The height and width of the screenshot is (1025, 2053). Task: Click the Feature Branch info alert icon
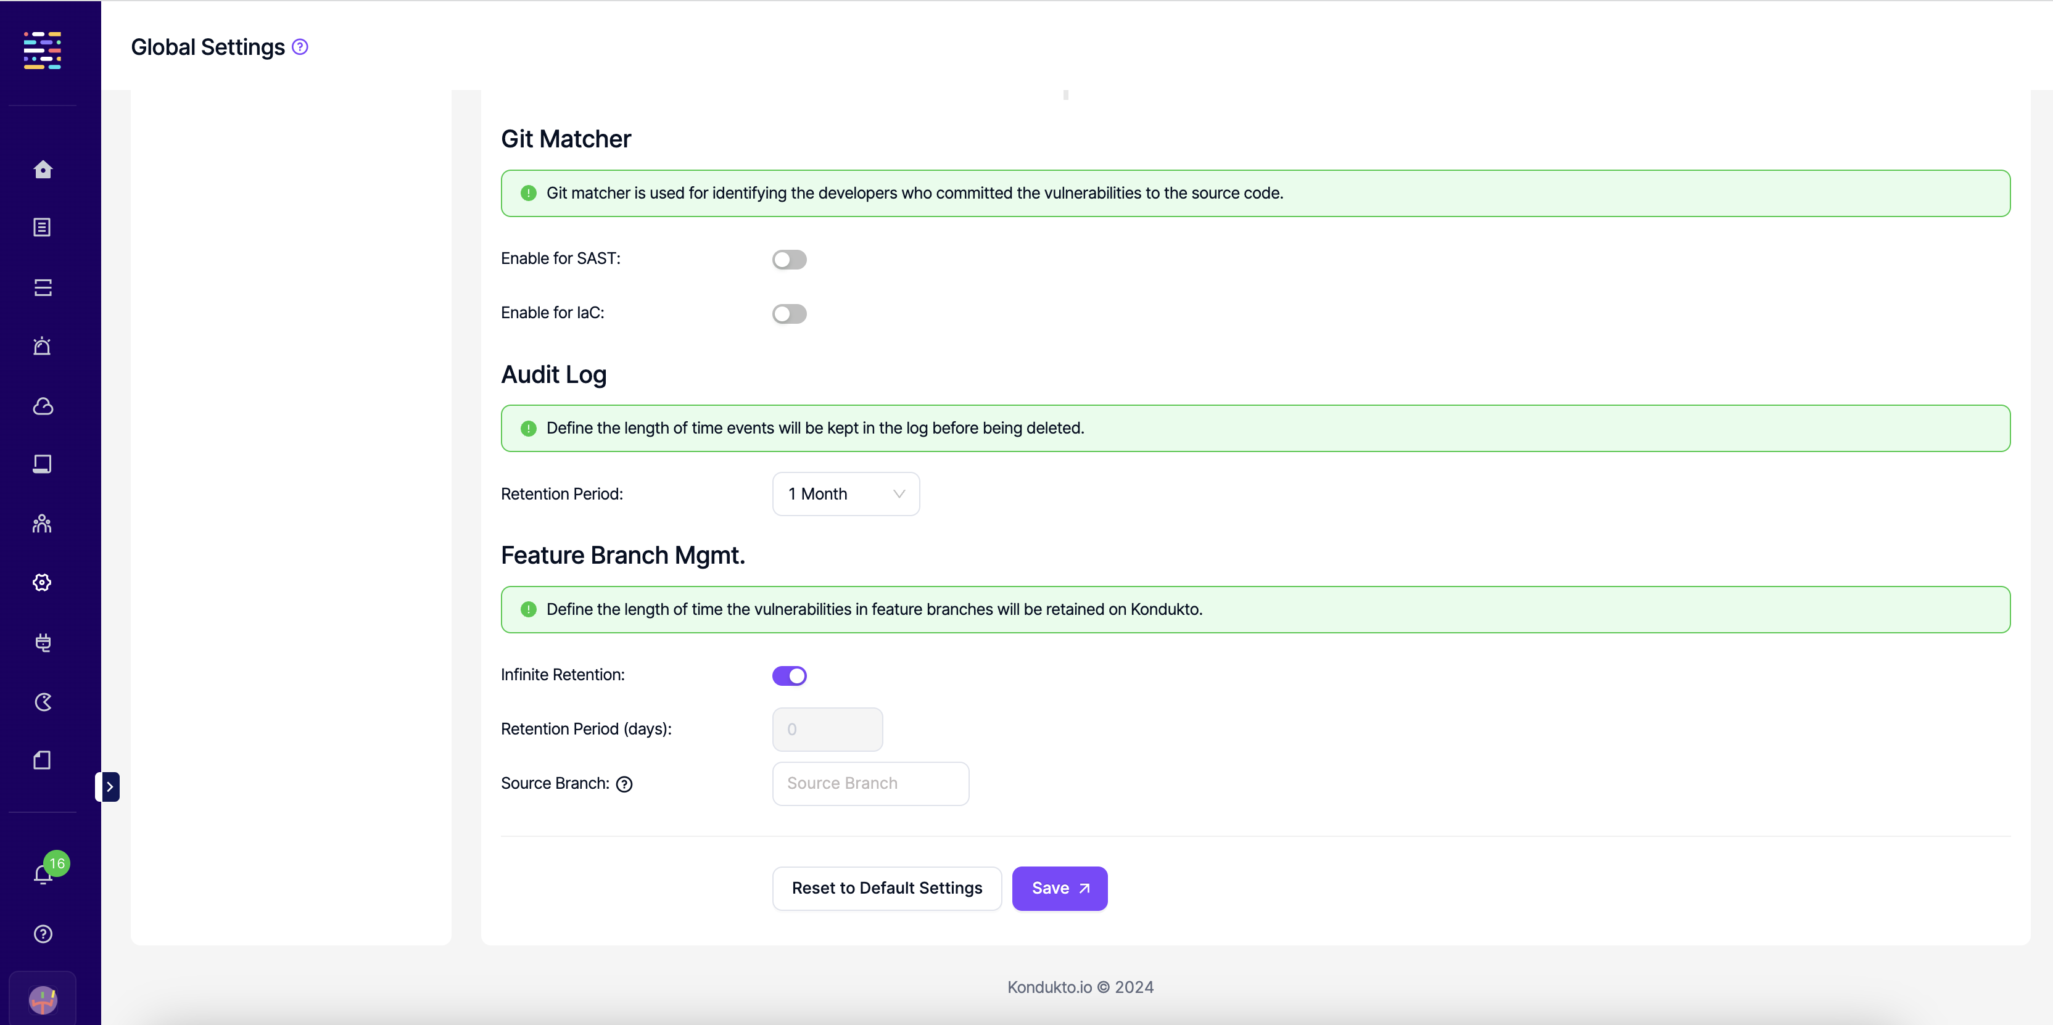[529, 609]
